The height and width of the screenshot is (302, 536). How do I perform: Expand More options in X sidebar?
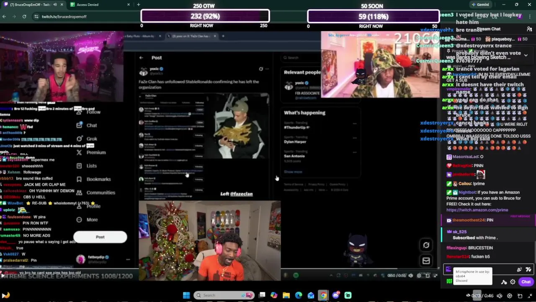(87, 219)
